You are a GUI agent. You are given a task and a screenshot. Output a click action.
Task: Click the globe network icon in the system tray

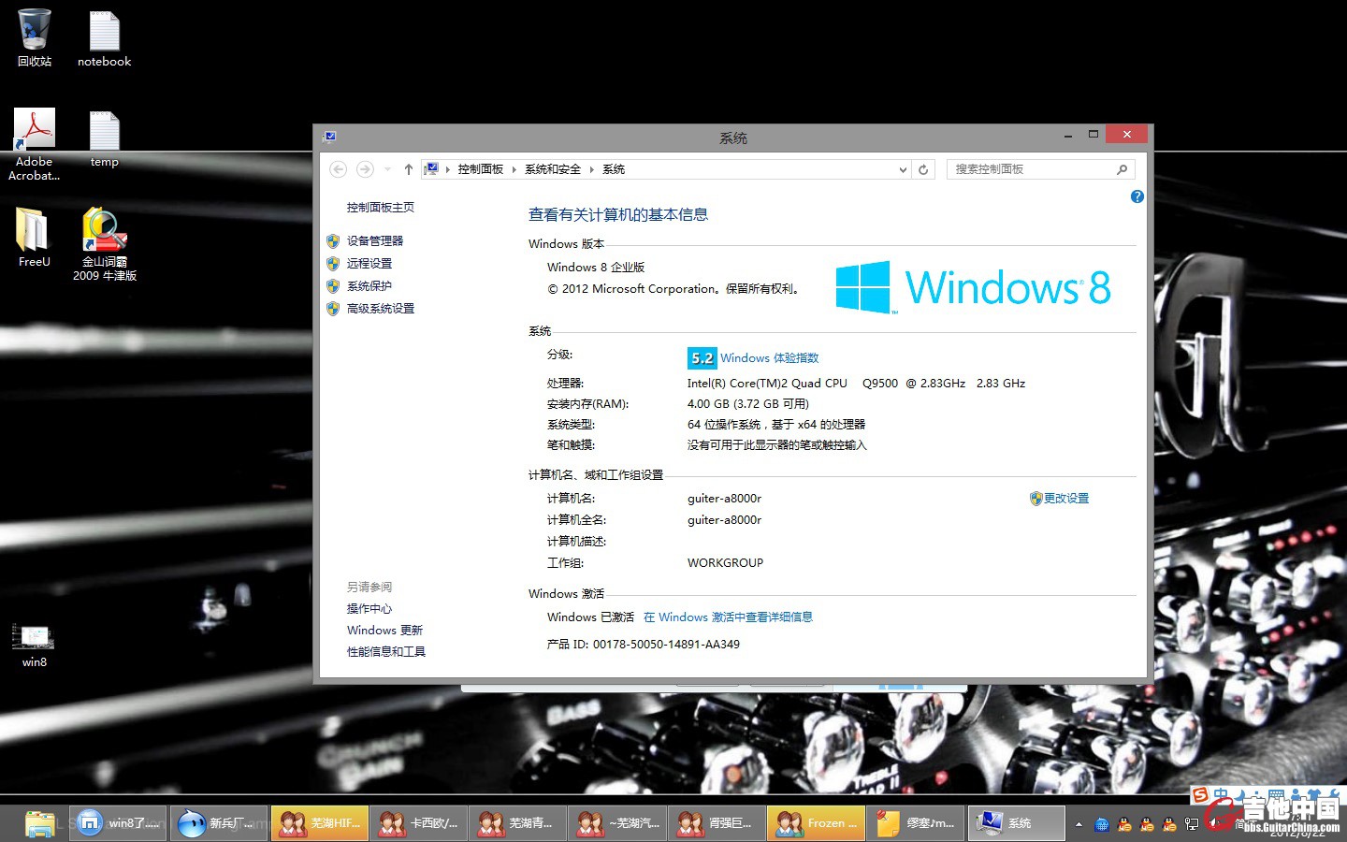tap(1101, 824)
